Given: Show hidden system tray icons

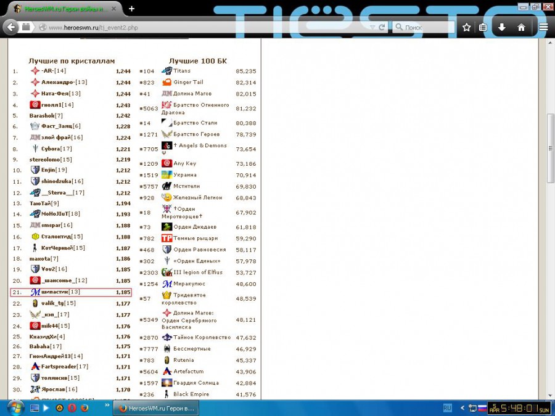Looking at the screenshot, I should point(462,408).
